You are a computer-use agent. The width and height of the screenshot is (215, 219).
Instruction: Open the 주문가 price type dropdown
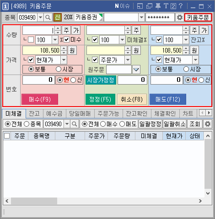[128, 60]
